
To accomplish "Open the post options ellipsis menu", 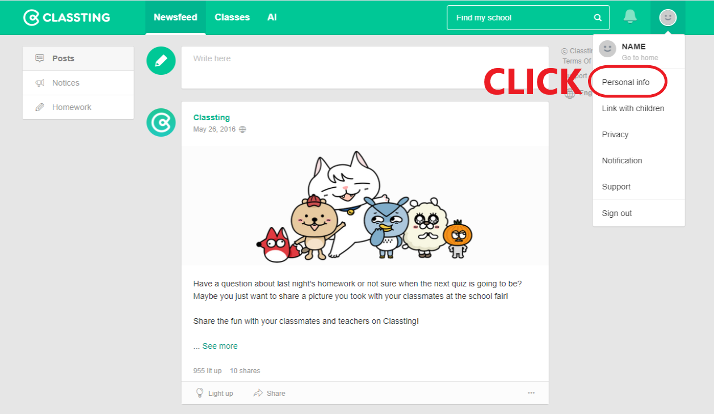I will click(531, 392).
